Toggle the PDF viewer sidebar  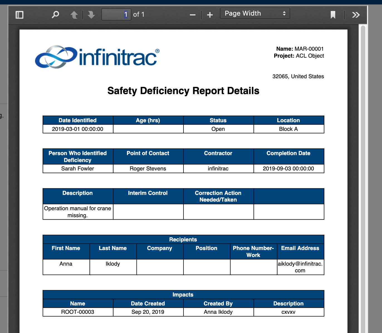click(19, 15)
